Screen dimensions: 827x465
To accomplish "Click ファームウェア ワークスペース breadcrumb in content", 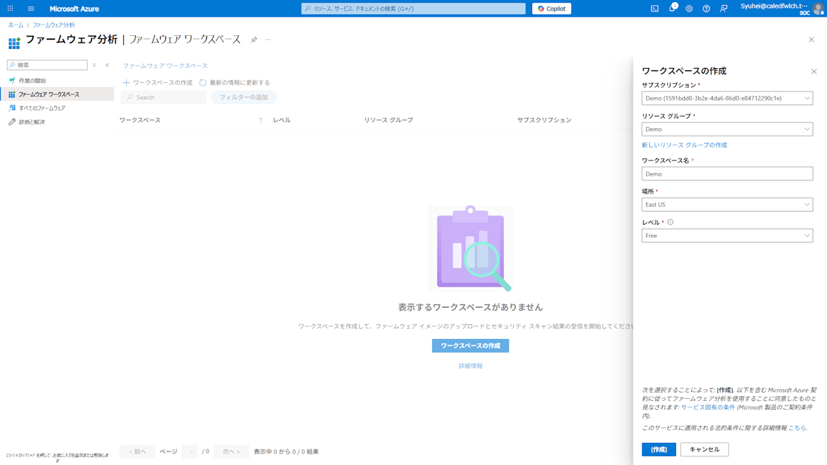I will coord(165,65).
